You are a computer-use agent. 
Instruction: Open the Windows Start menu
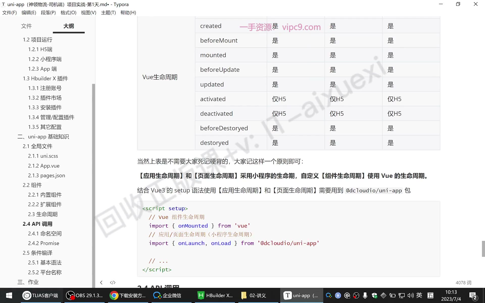pyautogui.click(x=9, y=295)
